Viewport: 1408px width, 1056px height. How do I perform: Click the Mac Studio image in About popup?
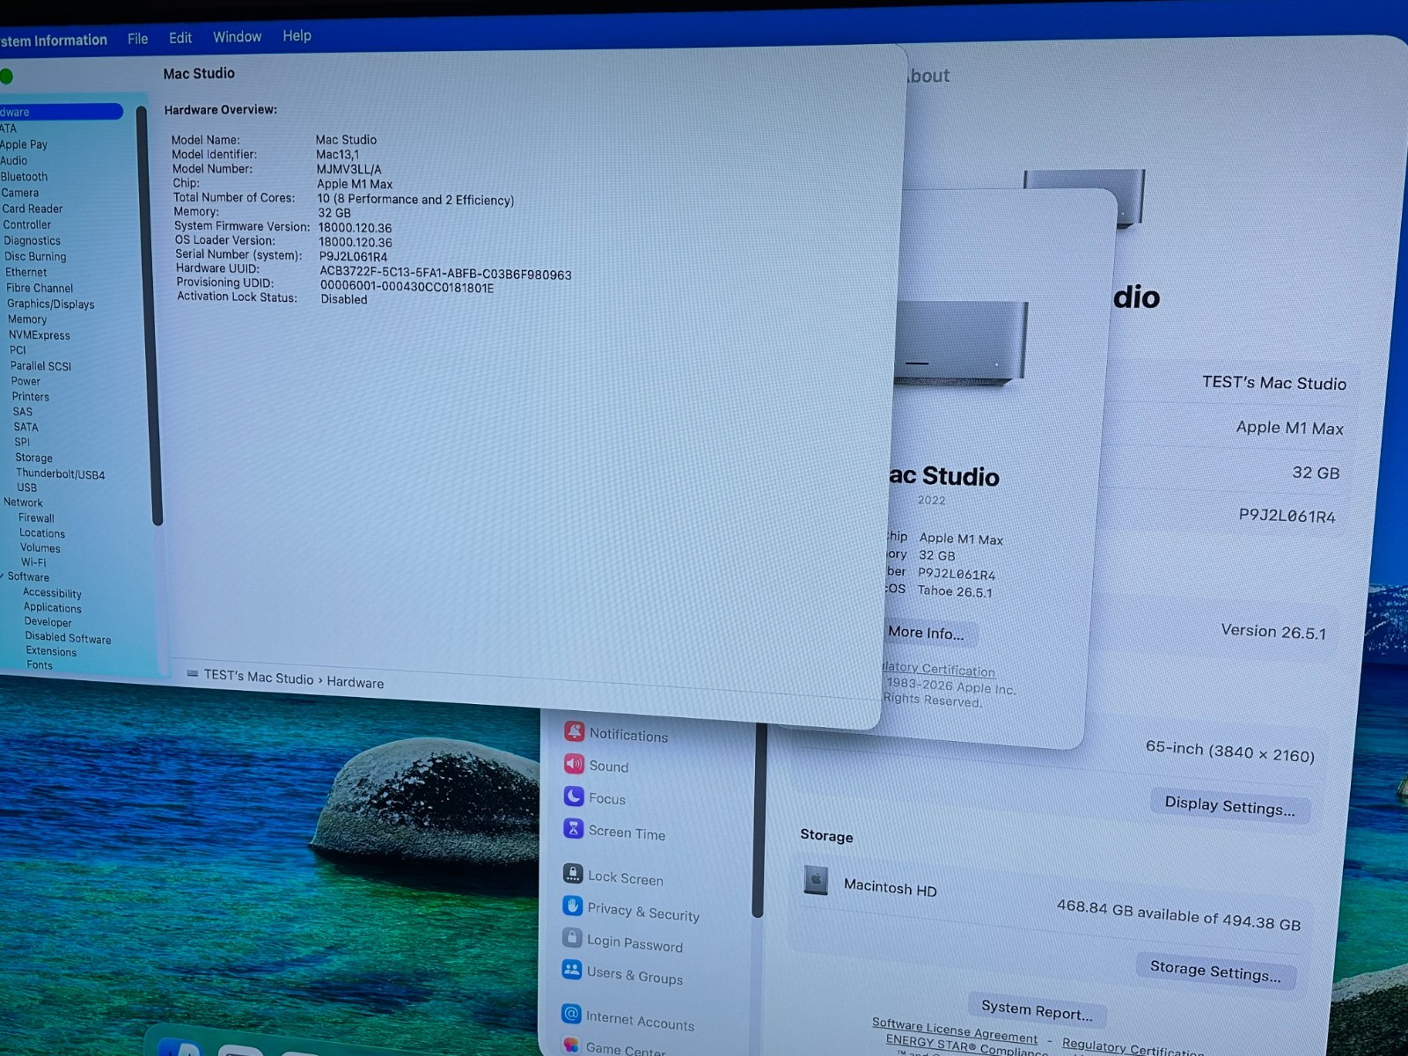click(x=961, y=343)
